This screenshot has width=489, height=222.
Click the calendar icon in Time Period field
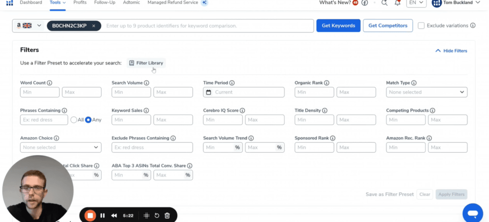tap(209, 92)
